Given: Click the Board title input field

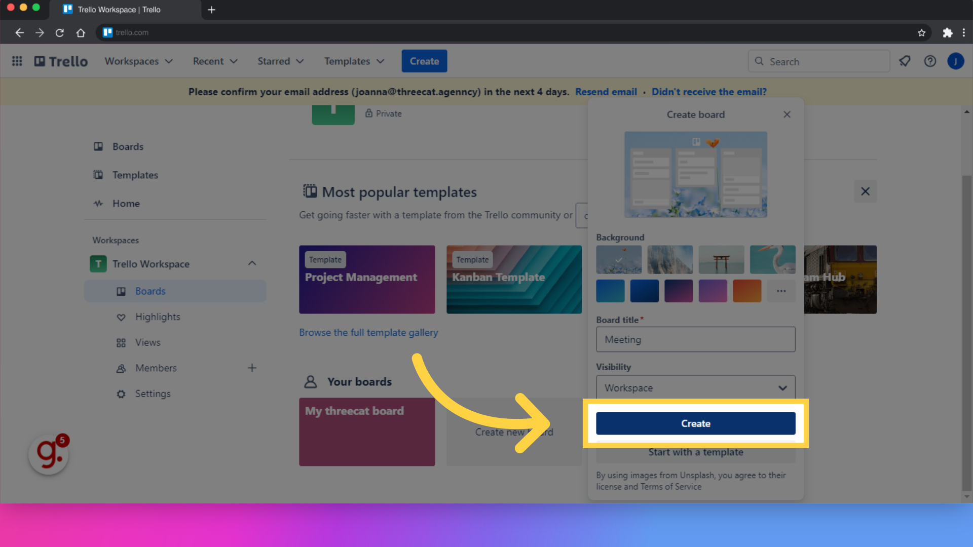Looking at the screenshot, I should (x=695, y=339).
